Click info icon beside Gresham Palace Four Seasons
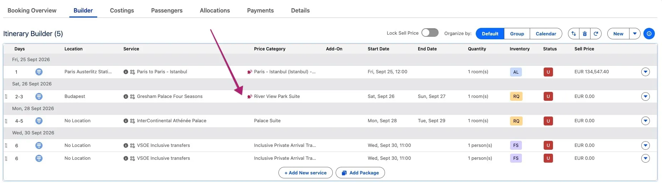 coord(126,97)
